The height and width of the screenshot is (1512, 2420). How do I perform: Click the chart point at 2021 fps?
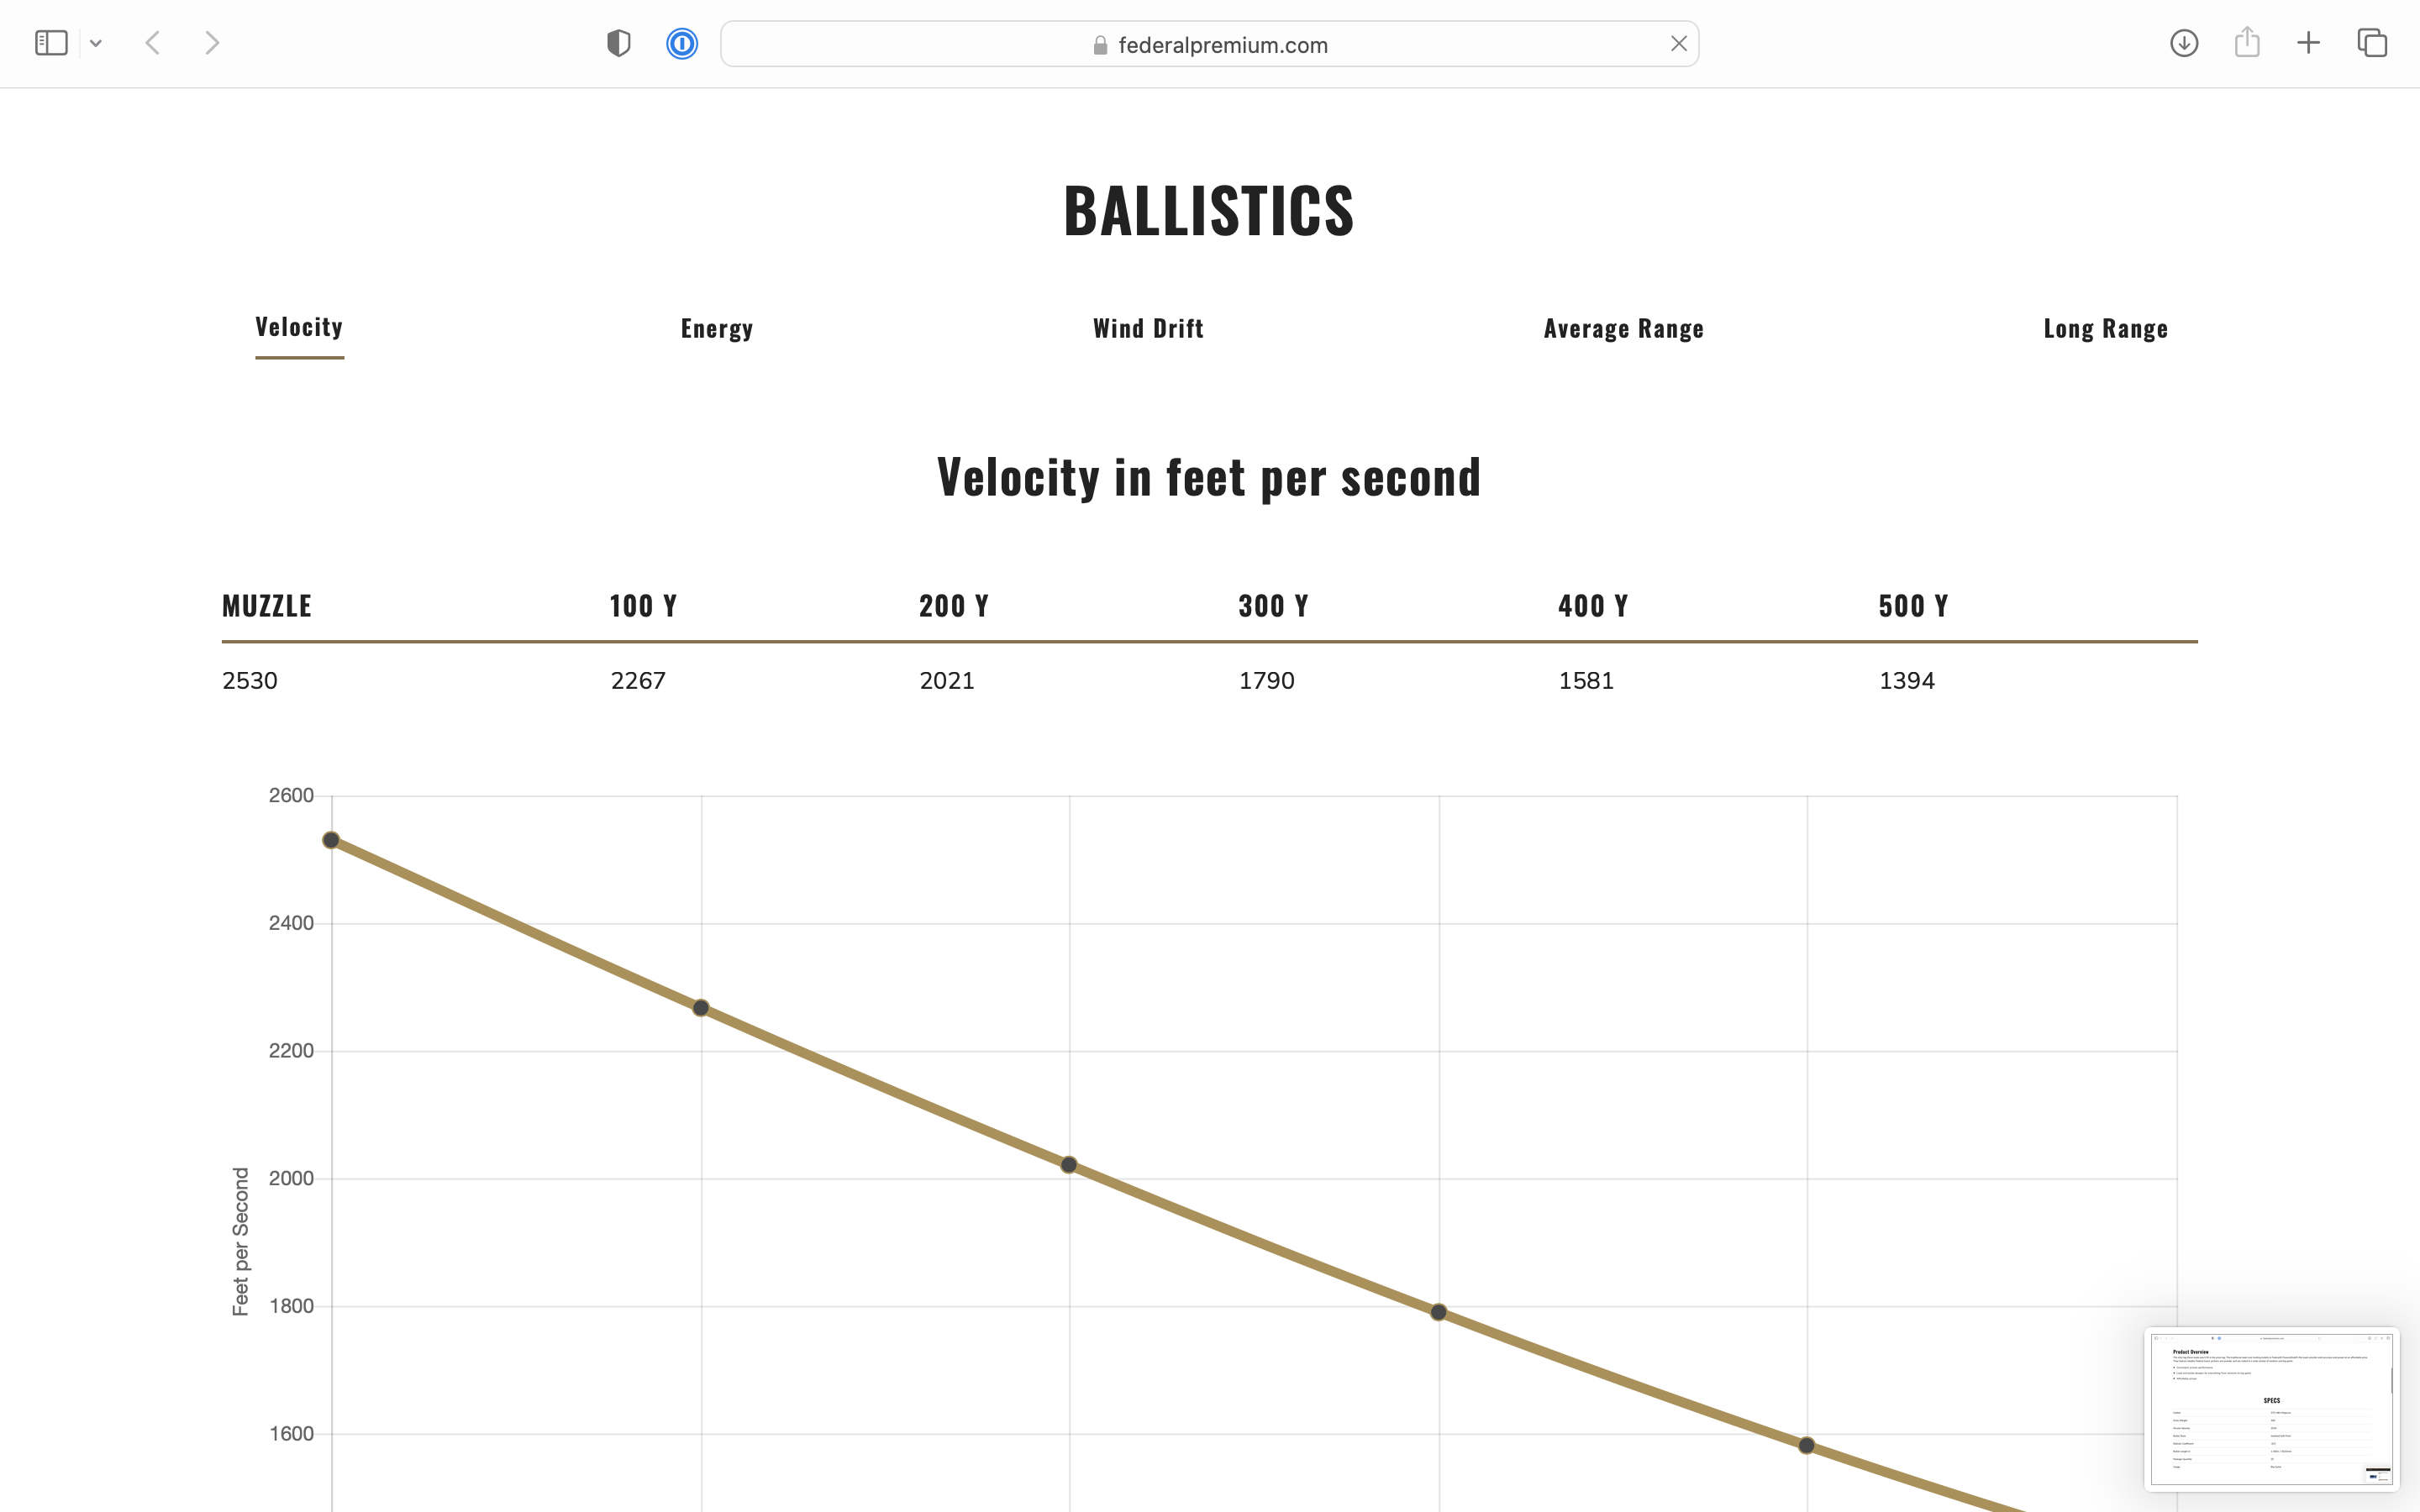click(1069, 1165)
